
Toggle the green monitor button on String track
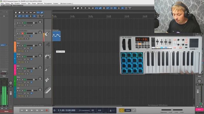point(25,79)
